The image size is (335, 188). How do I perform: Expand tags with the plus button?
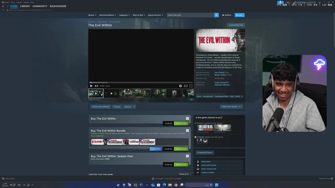[242, 96]
